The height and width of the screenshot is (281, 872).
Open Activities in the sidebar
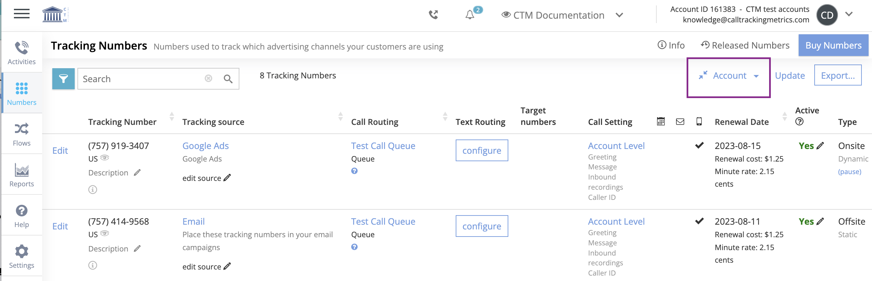click(22, 52)
